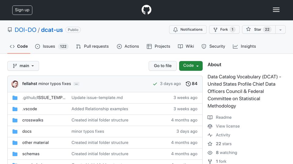Open the .github/ISSUE_TEMP... folder
This screenshot has height=164, width=293.
44,97
